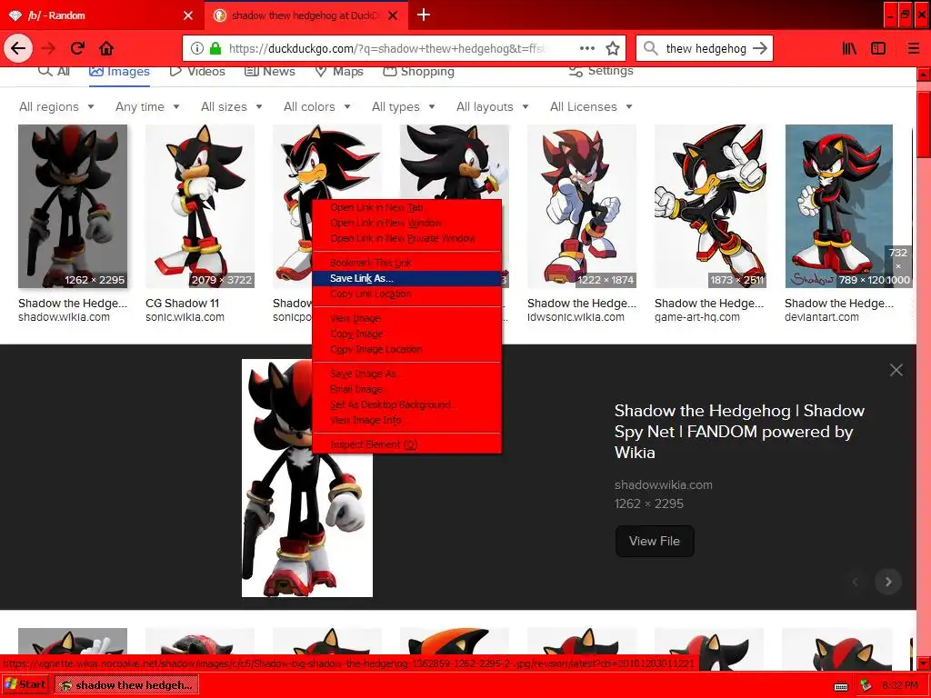
Task: Open the home page via house icon
Action: tap(106, 48)
